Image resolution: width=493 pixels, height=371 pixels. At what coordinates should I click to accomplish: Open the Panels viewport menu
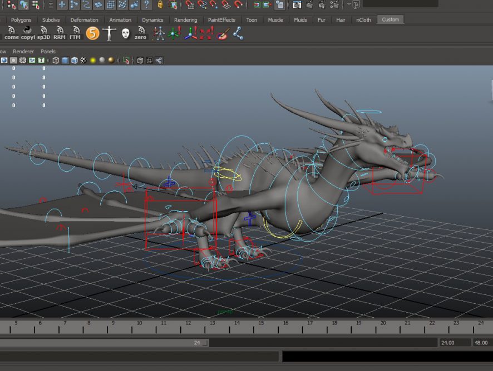(48, 52)
